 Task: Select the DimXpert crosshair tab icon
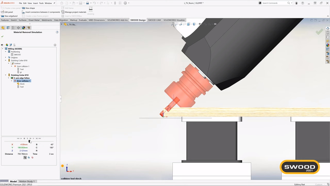click(x=18, y=28)
